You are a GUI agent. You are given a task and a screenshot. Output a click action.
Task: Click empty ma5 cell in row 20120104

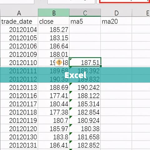(85, 29)
